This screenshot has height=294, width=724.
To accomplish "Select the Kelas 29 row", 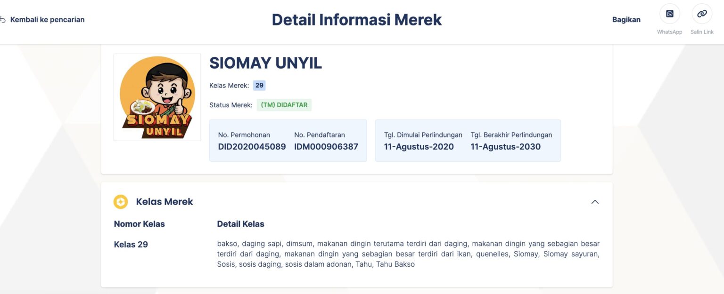I will click(x=131, y=244).
